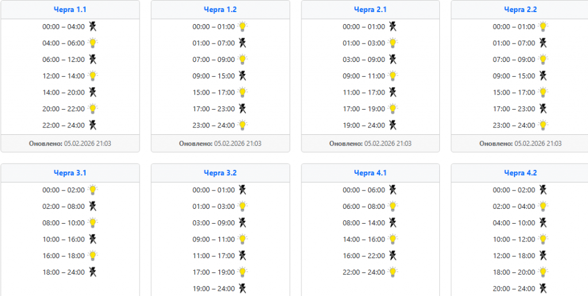588x296 pixels.
Task: Click bulb icon beside 22:00–24:00 in Черга 4.1
Action: click(393, 272)
